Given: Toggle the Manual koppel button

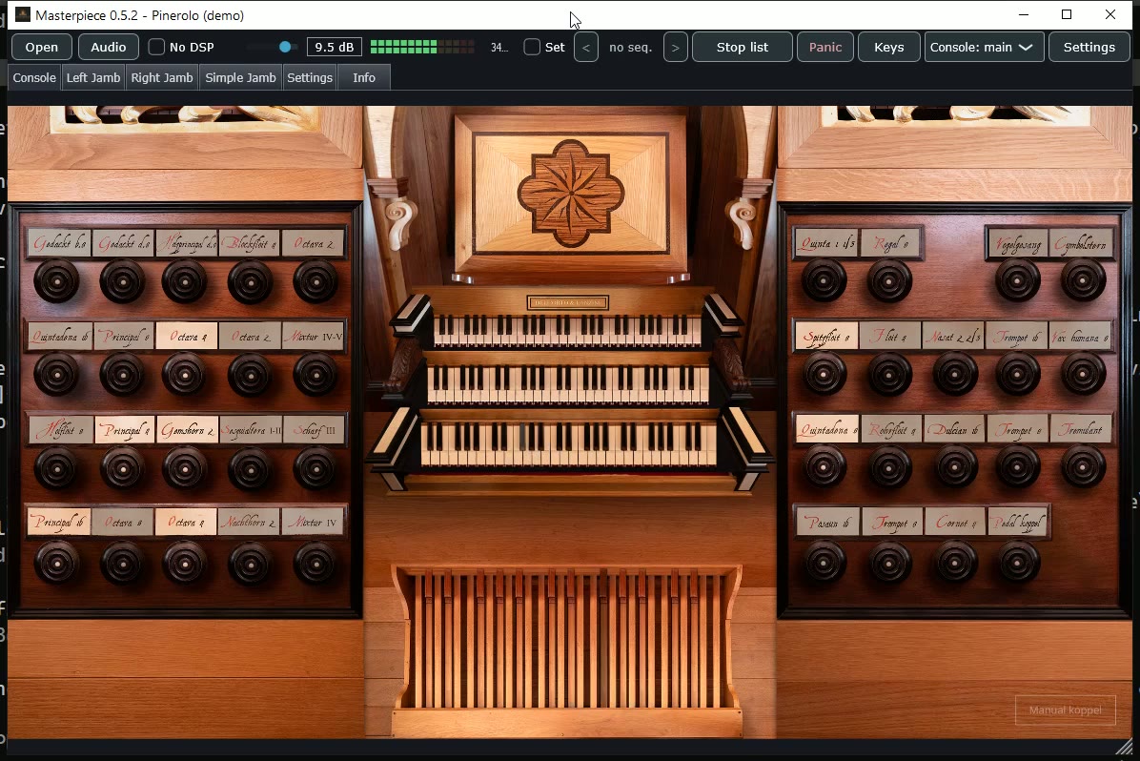Looking at the screenshot, I should pos(1065,710).
